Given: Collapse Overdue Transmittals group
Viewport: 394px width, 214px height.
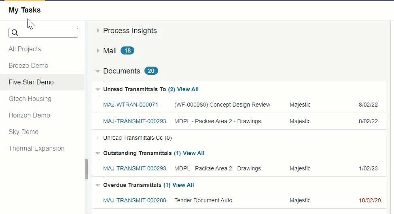Looking at the screenshot, I should [98, 185].
